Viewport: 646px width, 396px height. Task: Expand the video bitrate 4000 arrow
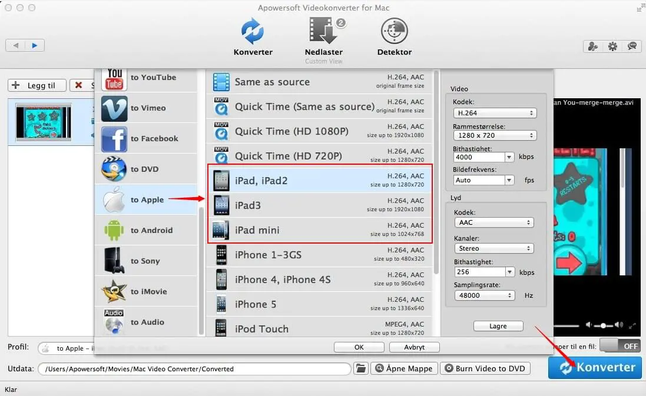tap(509, 157)
